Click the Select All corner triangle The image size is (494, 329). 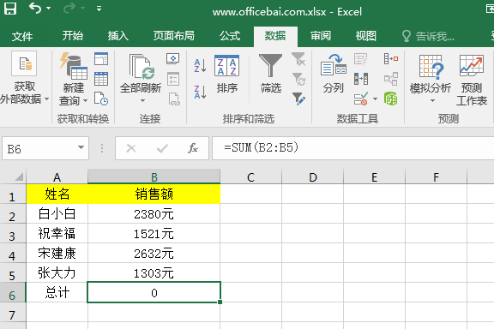pos(18,176)
